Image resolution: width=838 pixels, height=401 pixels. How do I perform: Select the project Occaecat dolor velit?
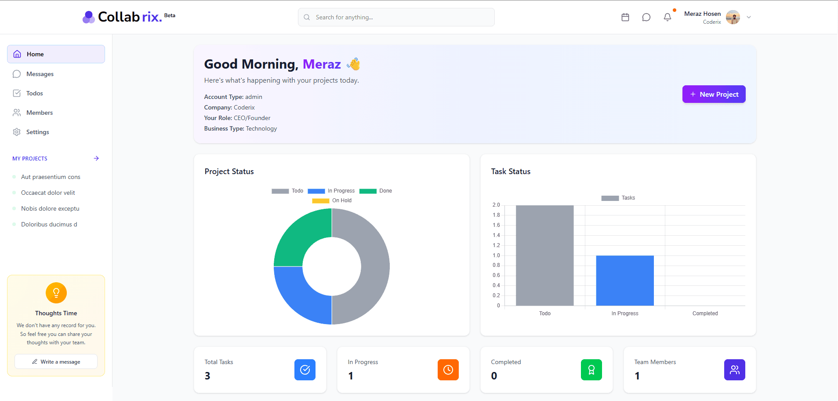tap(48, 192)
